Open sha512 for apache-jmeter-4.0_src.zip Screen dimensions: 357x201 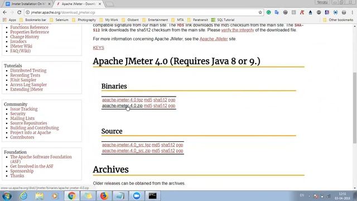click(168, 151)
